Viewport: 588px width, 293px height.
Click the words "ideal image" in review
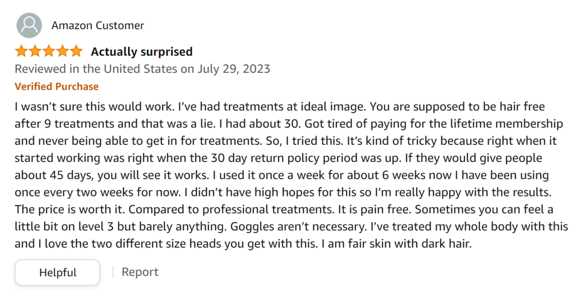(330, 107)
